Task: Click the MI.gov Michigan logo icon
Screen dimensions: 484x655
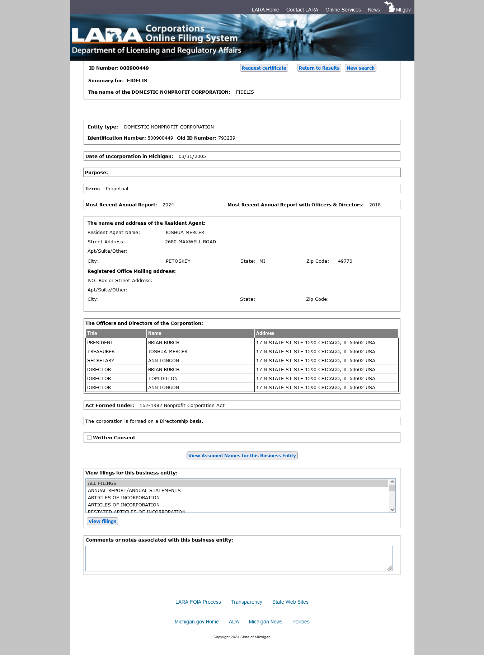Action: [389, 6]
